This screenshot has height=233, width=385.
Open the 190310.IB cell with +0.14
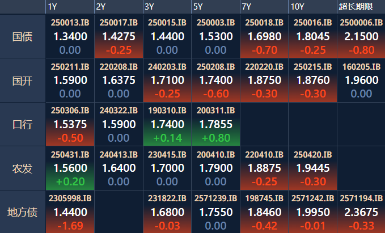[167, 124]
